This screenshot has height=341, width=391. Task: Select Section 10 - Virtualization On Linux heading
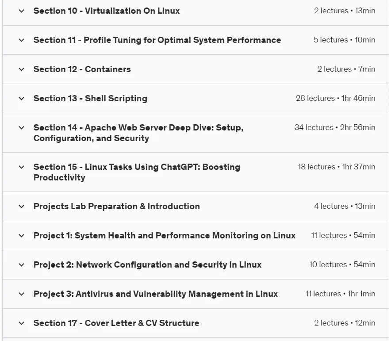107,11
